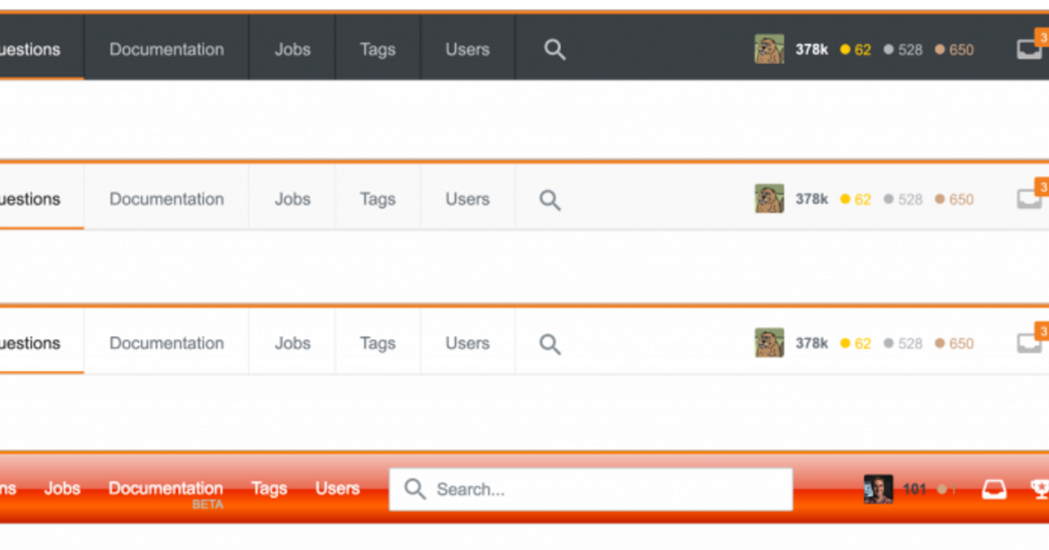Click the Tags navigation link top navbar
This screenshot has width=1049, height=550.
pyautogui.click(x=377, y=49)
